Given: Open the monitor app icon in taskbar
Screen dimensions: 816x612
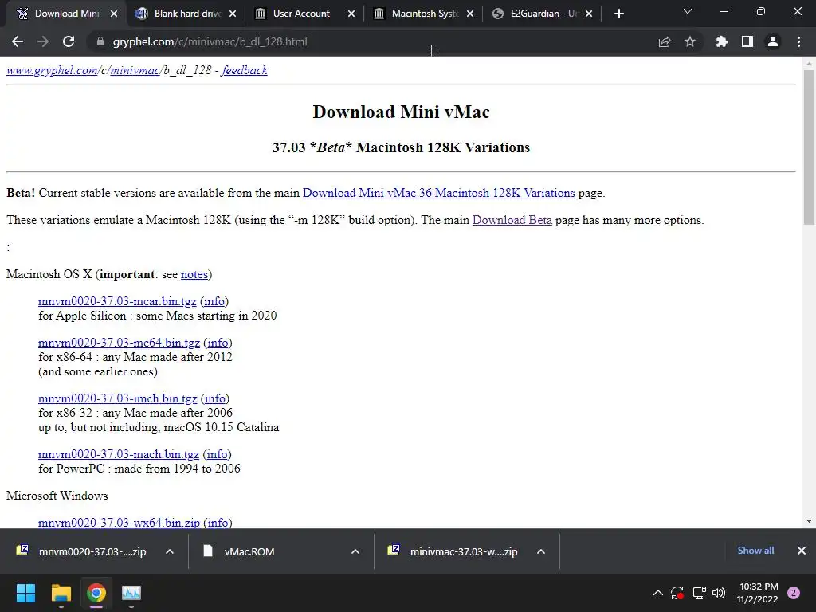Looking at the screenshot, I should [131, 593].
